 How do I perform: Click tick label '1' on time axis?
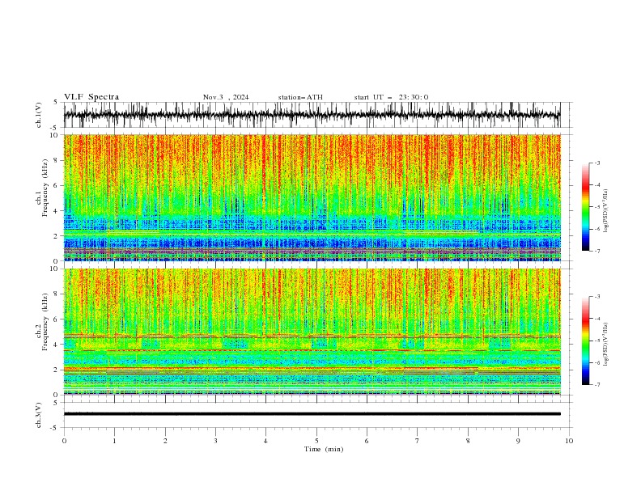[114, 441]
